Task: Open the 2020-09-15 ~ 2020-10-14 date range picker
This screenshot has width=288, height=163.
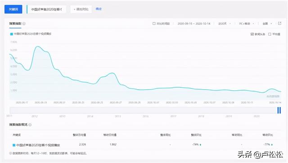Action: click(194, 23)
